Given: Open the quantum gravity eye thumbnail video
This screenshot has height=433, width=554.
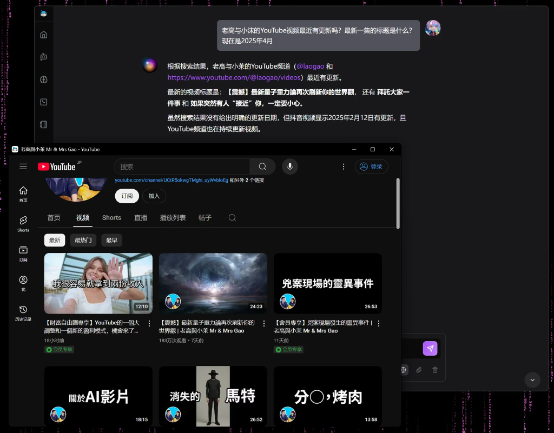Looking at the screenshot, I should coord(213,283).
